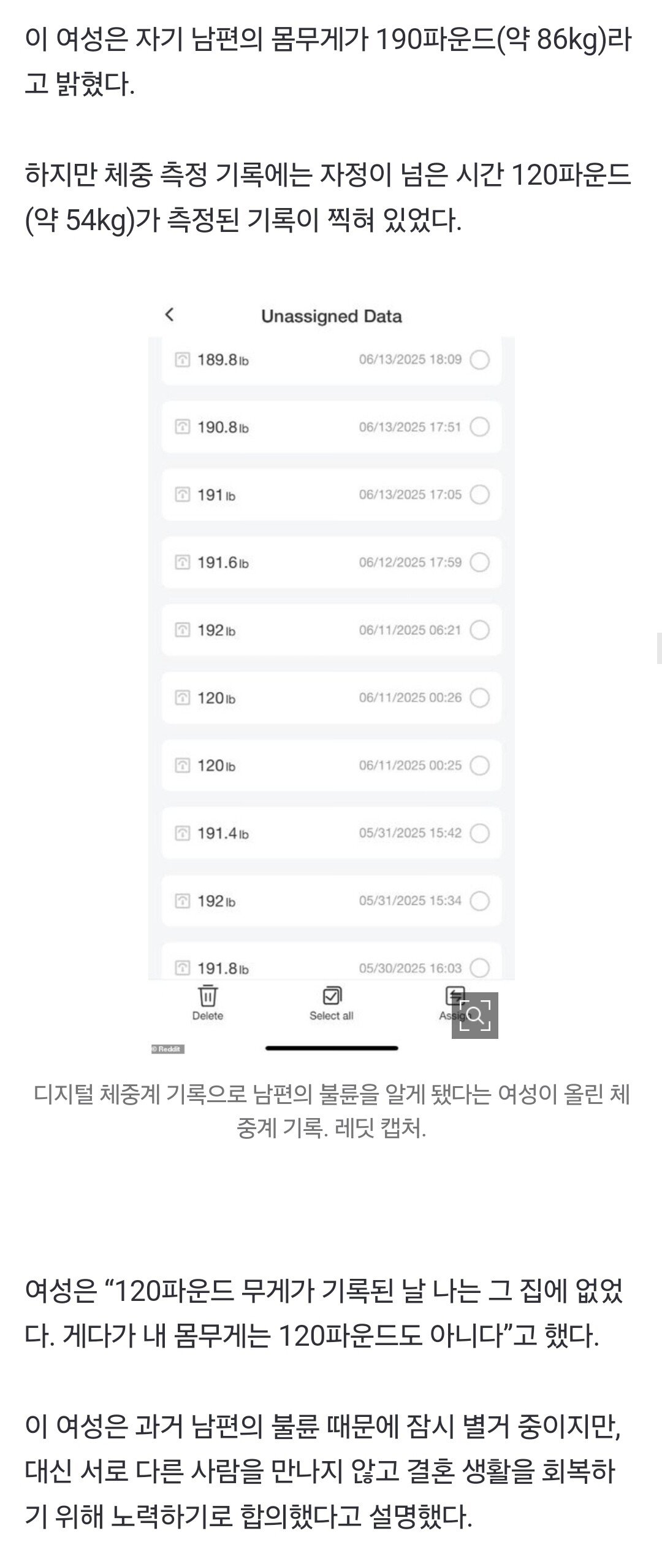Click the scale icon beside 189.8 lb
This screenshot has height=1547, width=662.
tap(183, 360)
